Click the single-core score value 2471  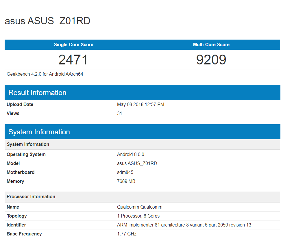(73, 60)
